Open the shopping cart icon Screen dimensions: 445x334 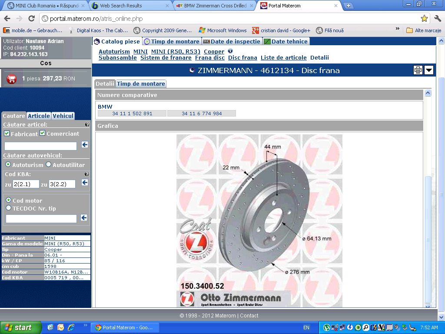tap(11, 79)
